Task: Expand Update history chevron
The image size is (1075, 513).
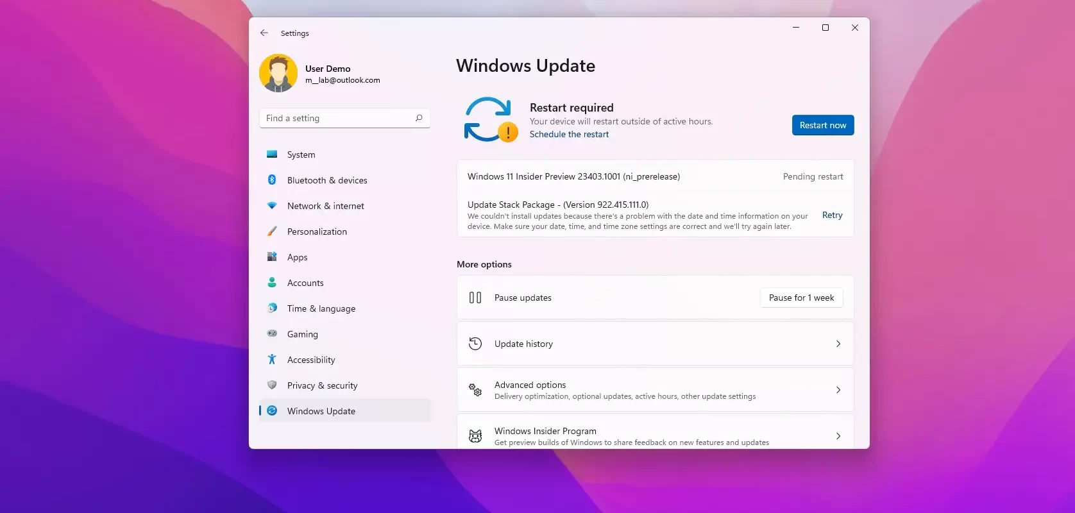Action: (x=838, y=344)
